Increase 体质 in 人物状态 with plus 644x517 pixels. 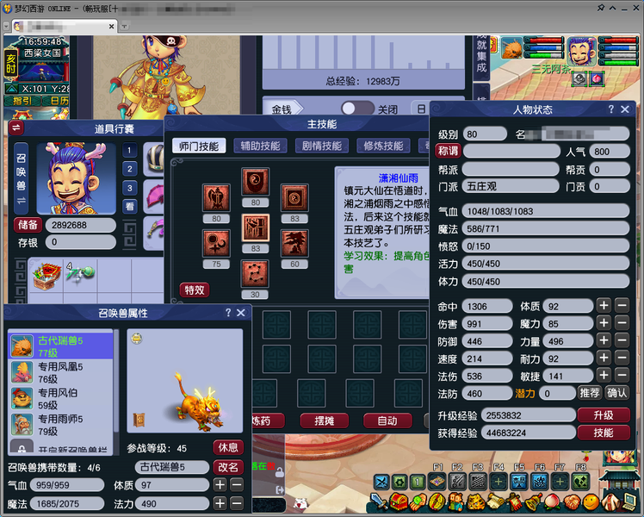pyautogui.click(x=604, y=306)
